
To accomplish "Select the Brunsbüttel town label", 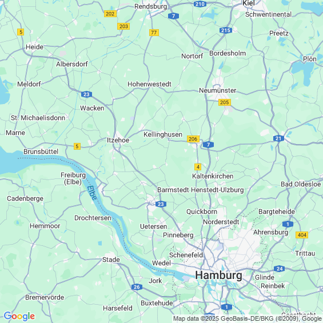I will click(x=41, y=151).
